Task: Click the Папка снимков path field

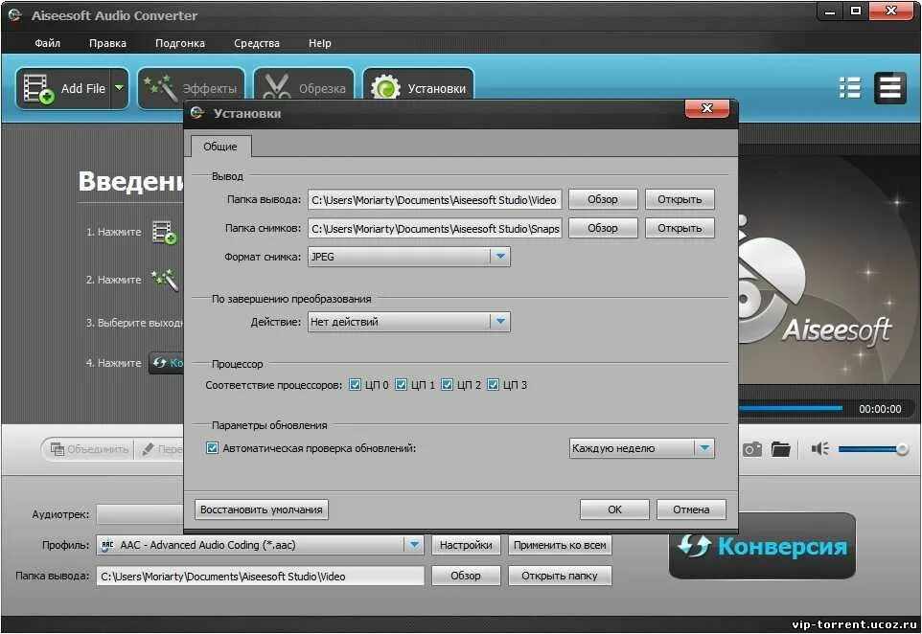Action: [434, 229]
